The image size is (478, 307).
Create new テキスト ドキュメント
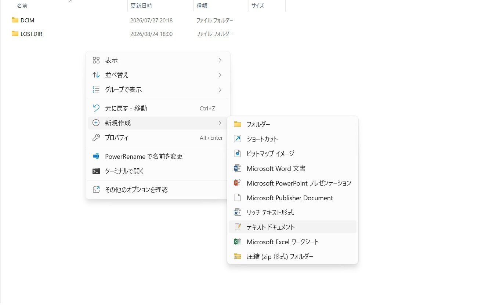click(293, 227)
